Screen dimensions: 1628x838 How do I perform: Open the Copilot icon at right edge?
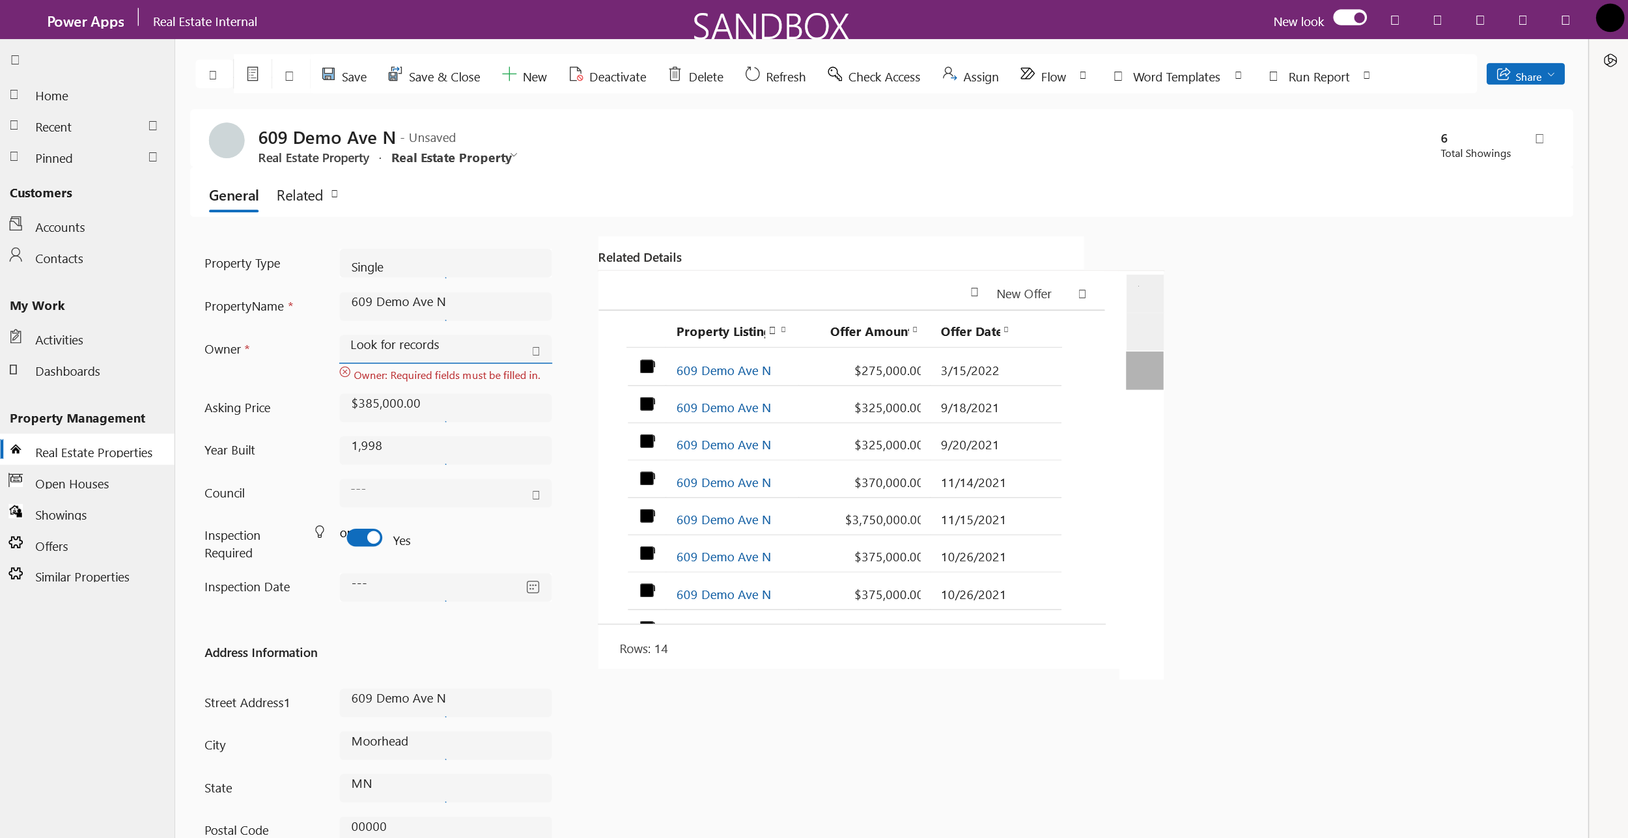pyautogui.click(x=1610, y=61)
